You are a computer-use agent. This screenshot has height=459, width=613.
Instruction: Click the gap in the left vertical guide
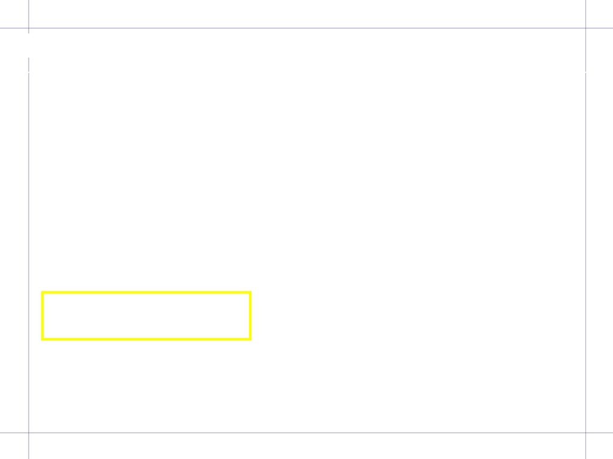pyautogui.click(x=29, y=45)
